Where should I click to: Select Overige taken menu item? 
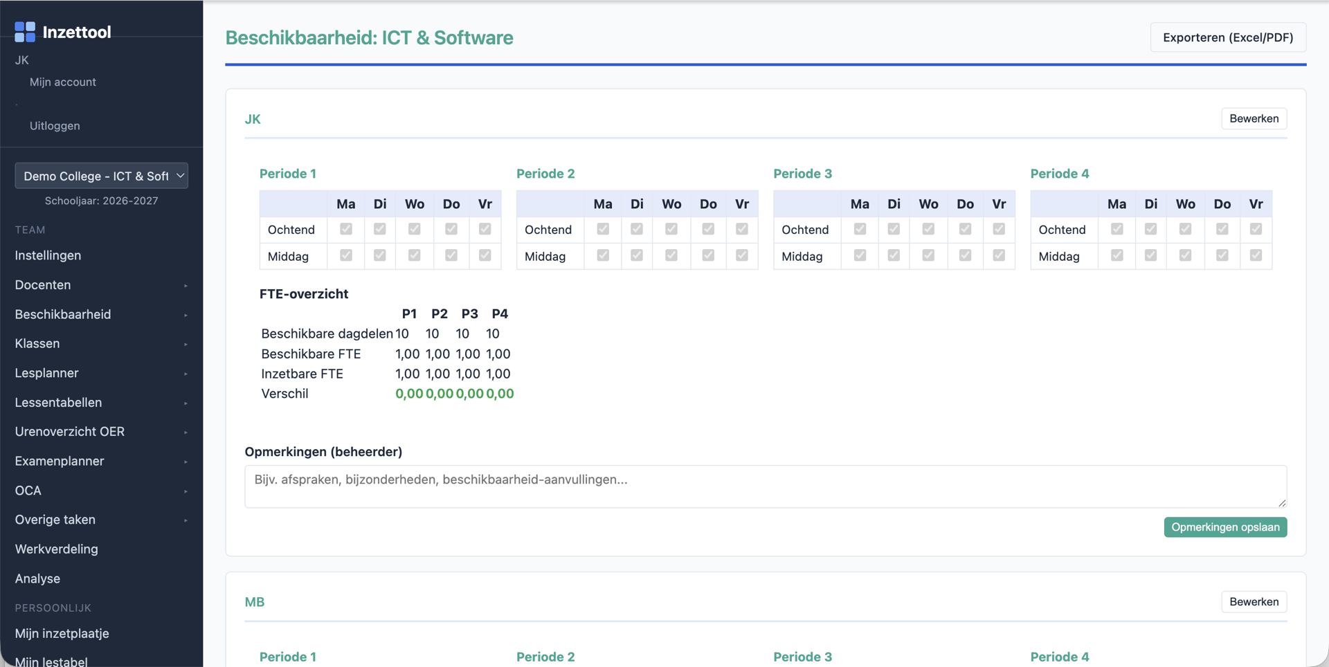(x=55, y=520)
